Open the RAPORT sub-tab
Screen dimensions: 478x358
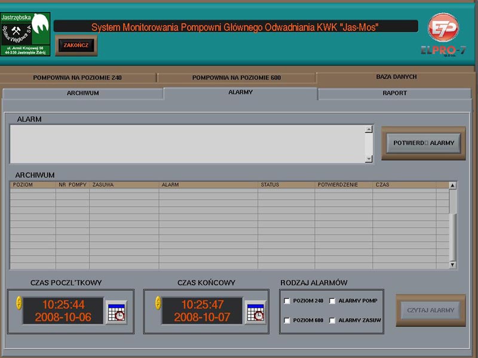[x=395, y=93]
